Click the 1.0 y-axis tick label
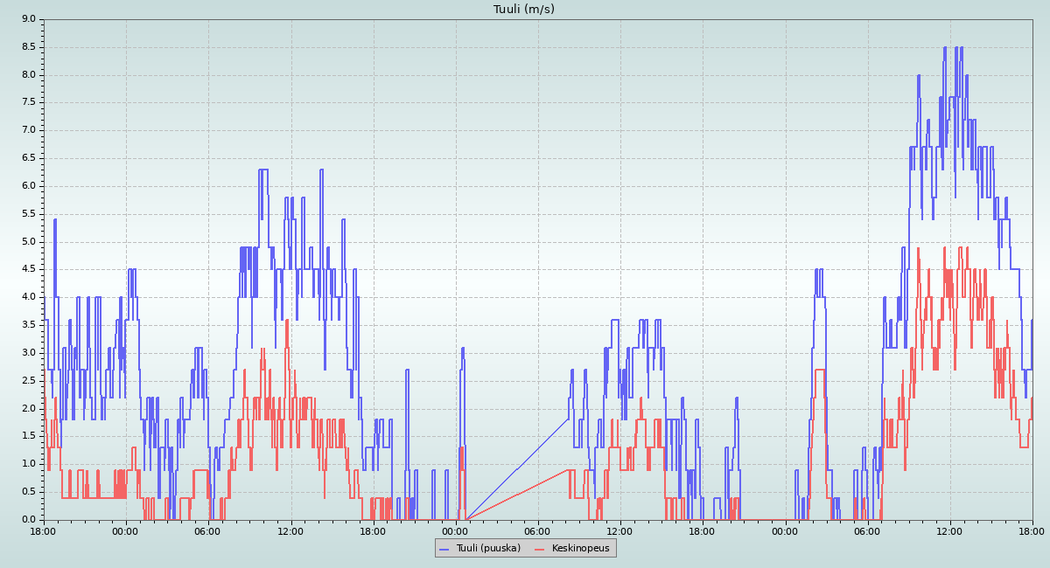Image resolution: width=1050 pixels, height=568 pixels. point(29,464)
